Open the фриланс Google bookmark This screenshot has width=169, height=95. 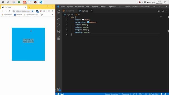point(31,15)
